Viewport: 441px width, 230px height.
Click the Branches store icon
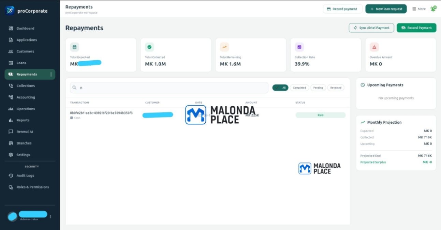(11, 143)
